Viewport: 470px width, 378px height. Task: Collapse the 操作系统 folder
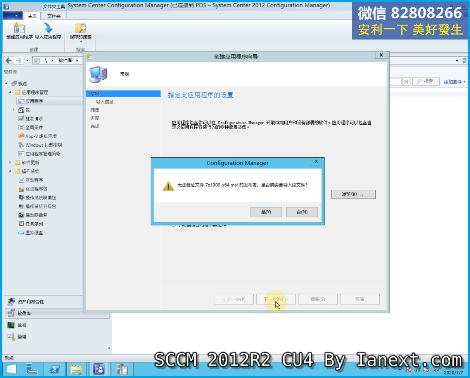pyautogui.click(x=10, y=171)
